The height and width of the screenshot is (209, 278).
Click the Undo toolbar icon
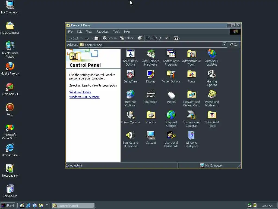click(167, 38)
